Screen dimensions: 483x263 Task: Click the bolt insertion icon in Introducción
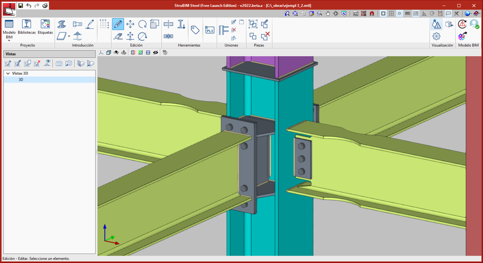tap(77, 24)
